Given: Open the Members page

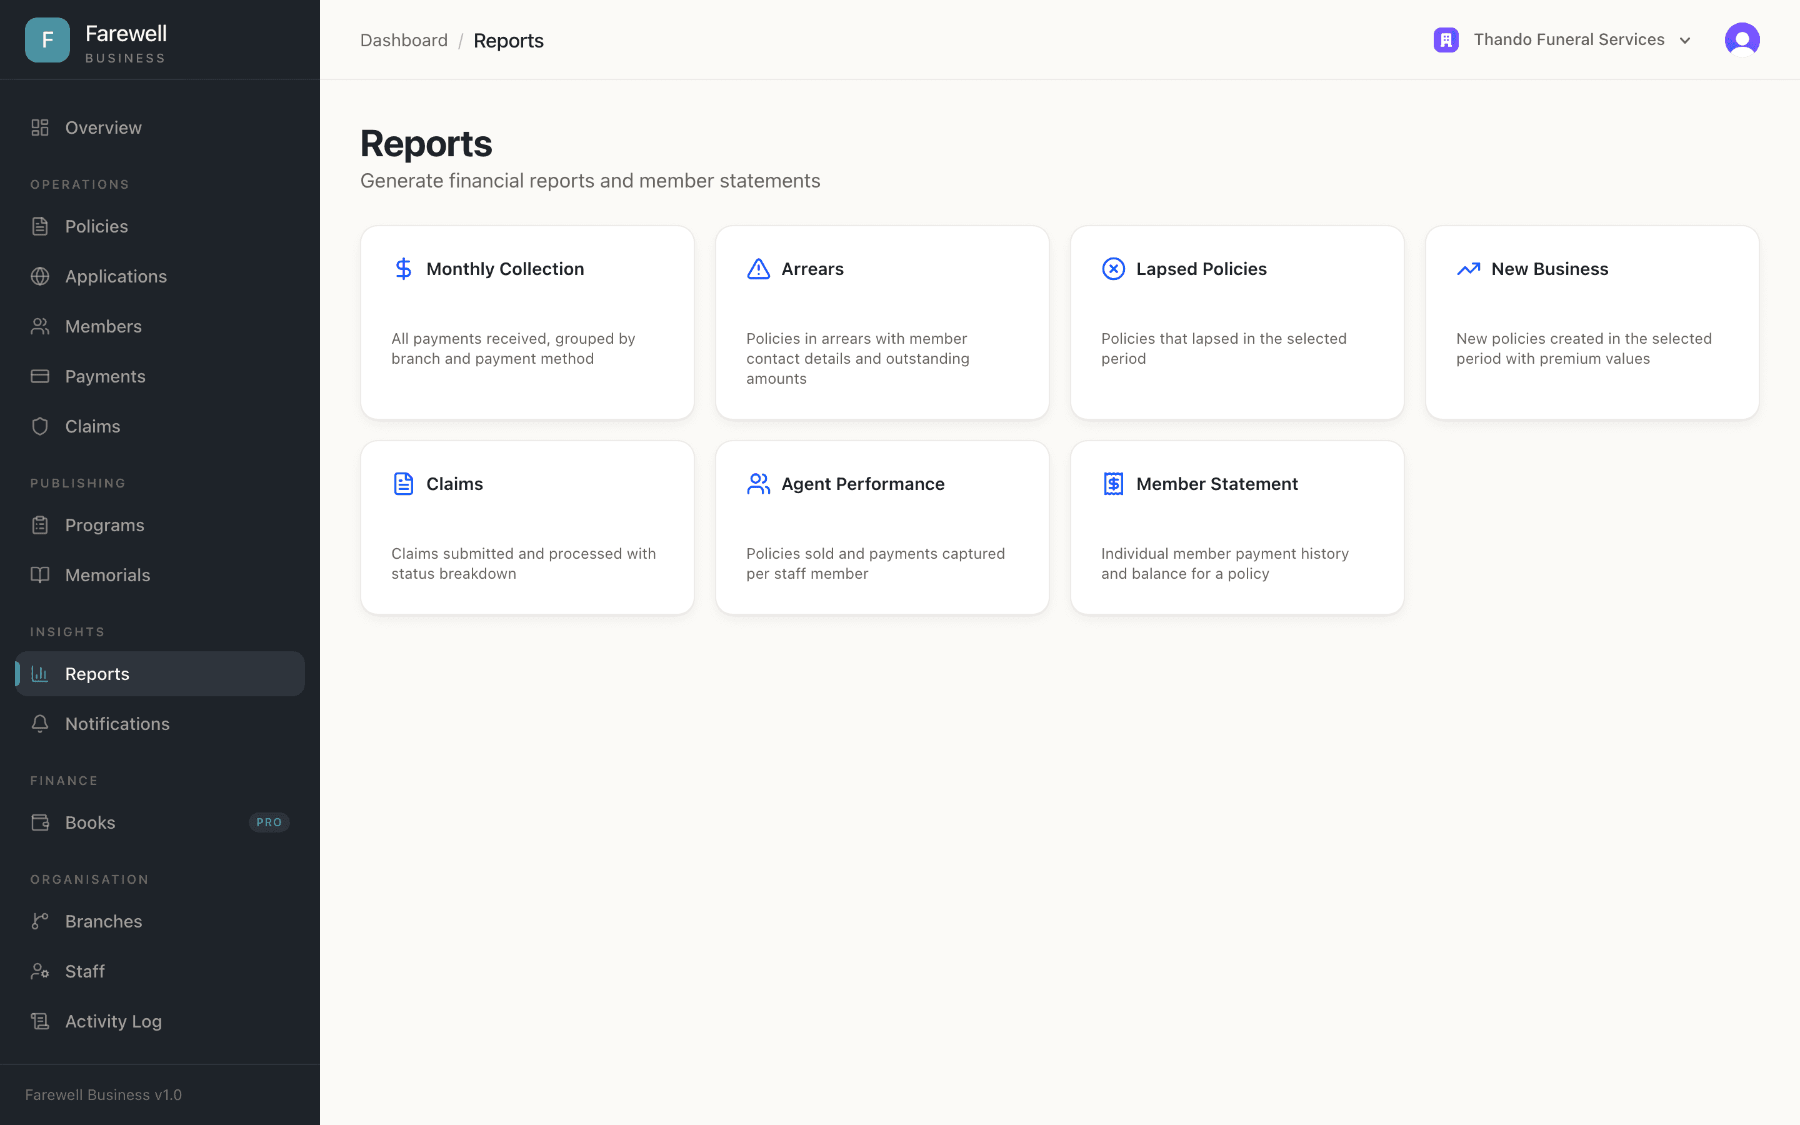Looking at the screenshot, I should point(160,326).
